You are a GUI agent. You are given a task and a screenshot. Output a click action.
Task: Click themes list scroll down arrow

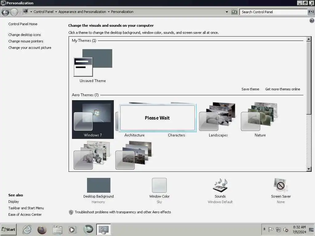[309, 169]
